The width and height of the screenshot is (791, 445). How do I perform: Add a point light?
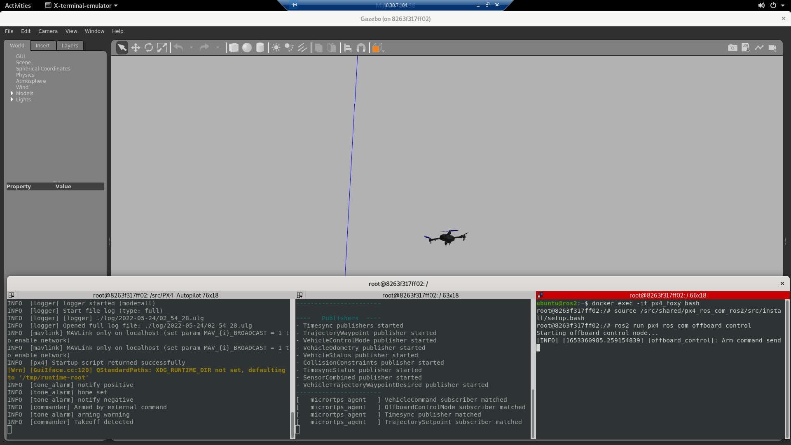[x=276, y=48]
